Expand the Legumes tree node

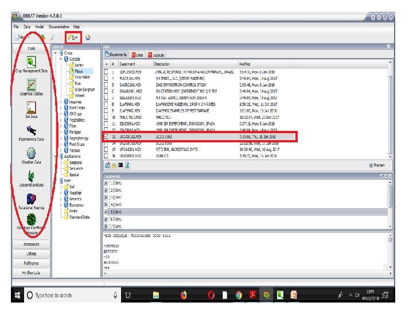tap(61, 102)
